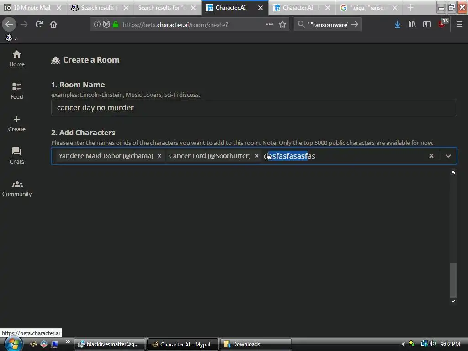The width and height of the screenshot is (468, 351).
Task: Click the "ransomware" search box
Action: point(328,25)
